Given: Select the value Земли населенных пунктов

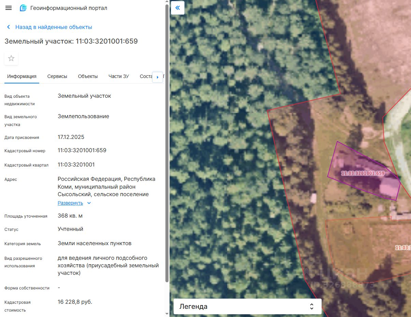Looking at the screenshot, I should coord(94,243).
